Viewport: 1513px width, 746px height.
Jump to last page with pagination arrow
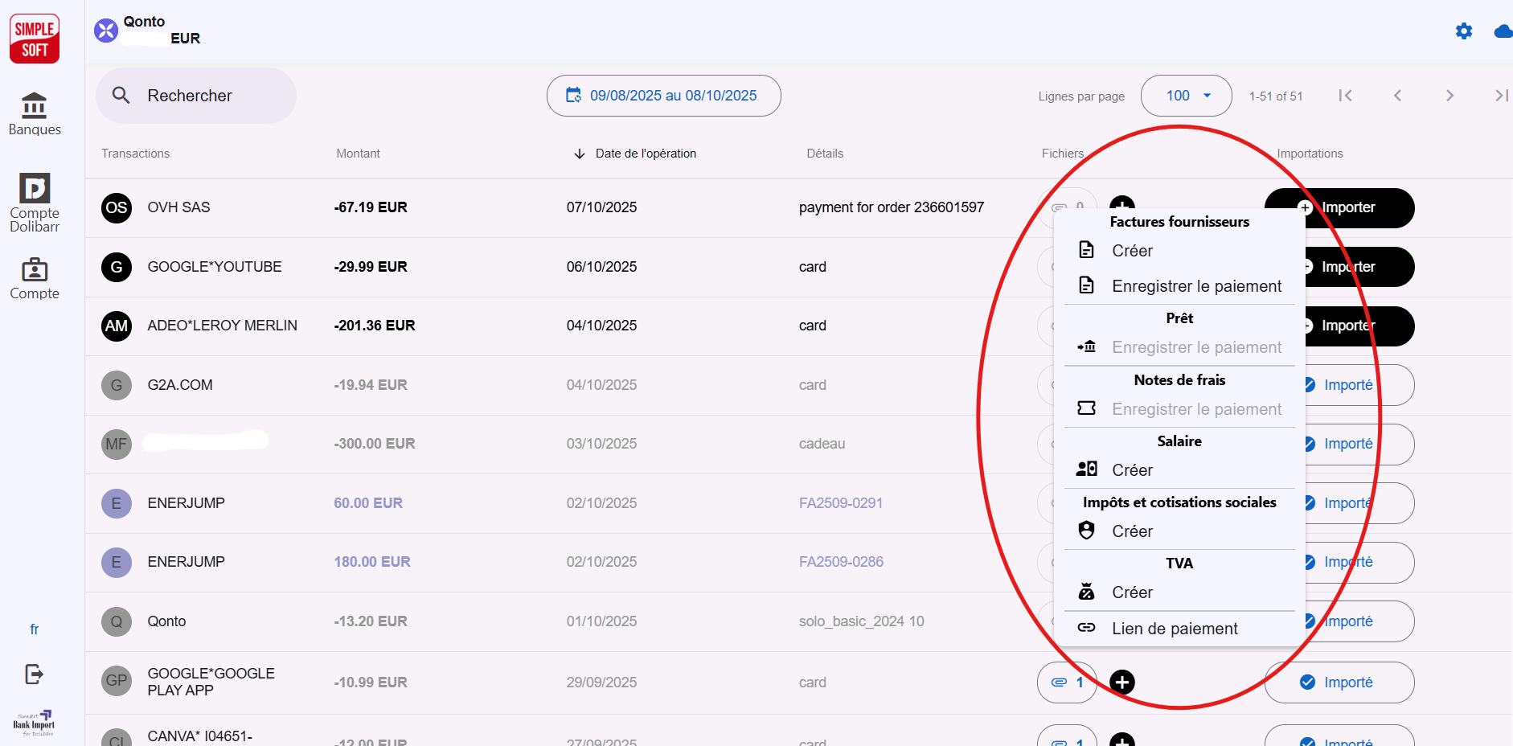(1500, 96)
